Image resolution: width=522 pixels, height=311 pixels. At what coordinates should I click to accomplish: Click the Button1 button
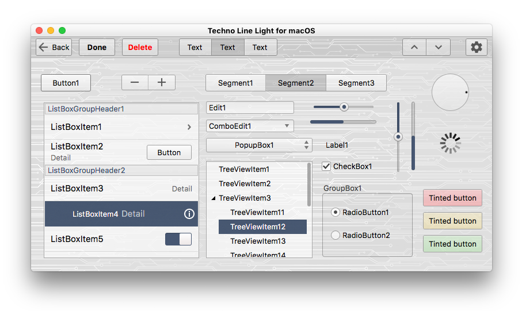pyautogui.click(x=66, y=83)
